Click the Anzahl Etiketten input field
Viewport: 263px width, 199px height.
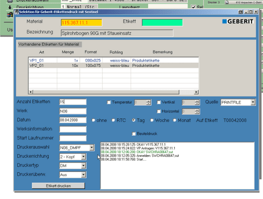point(73,102)
